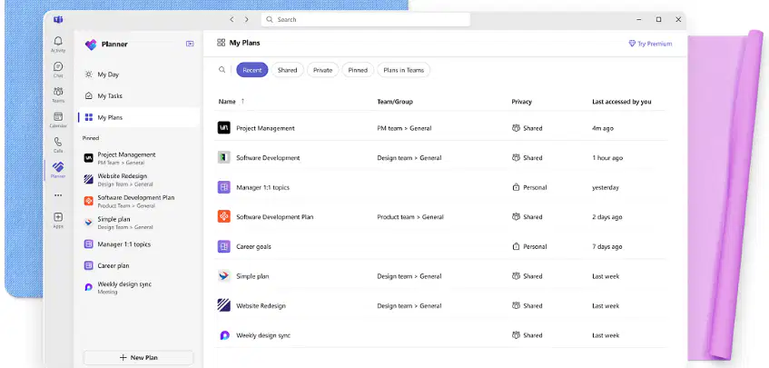This screenshot has height=368, width=769.
Task: Click the 4m ago timestamp
Action: pos(603,128)
